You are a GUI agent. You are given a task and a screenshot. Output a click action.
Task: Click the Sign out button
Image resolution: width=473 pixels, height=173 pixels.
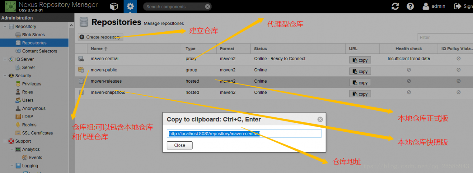pyautogui.click(x=463, y=6)
